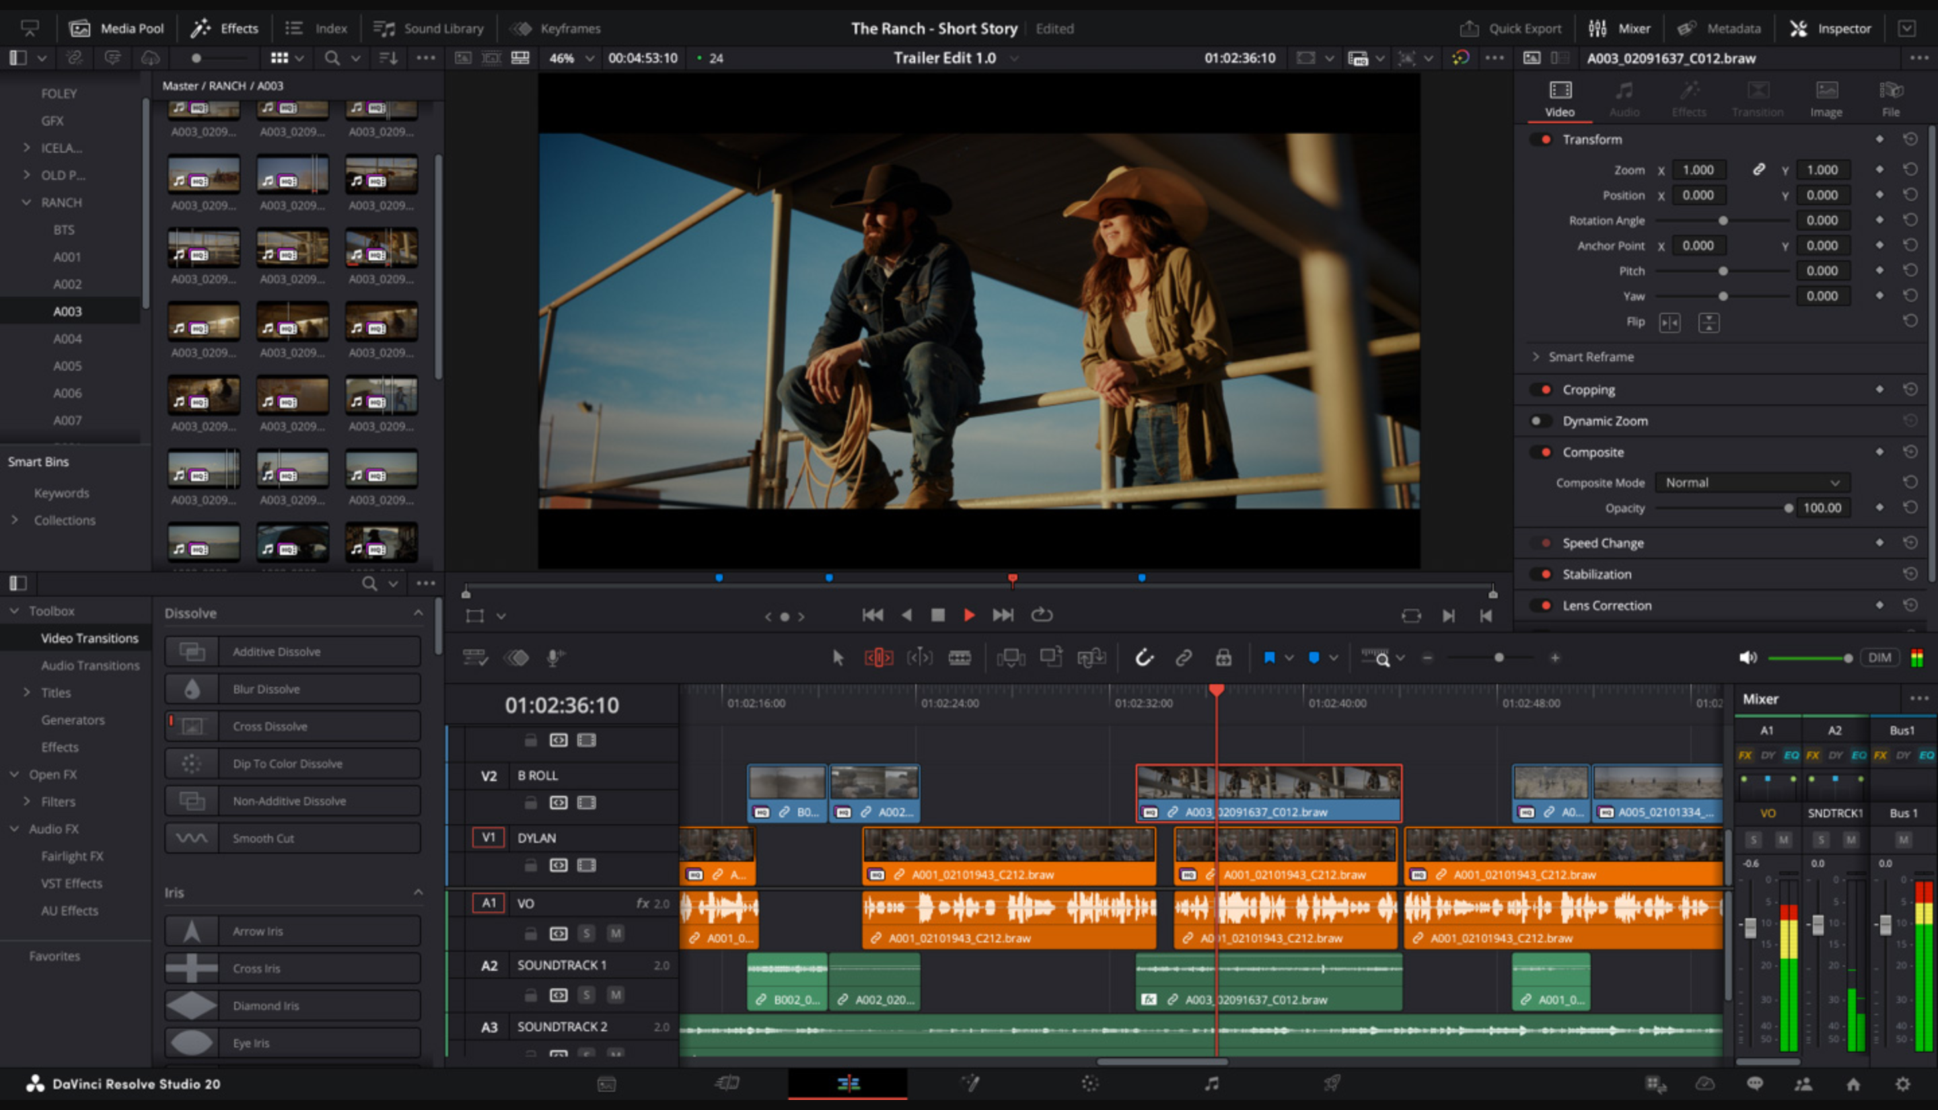Screen dimensions: 1938x1110
Task: Solo the VO audio track
Action: click(587, 933)
